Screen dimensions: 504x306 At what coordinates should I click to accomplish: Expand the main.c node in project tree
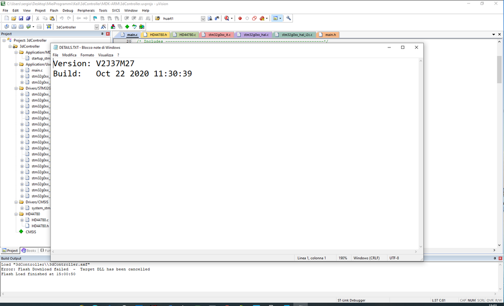[x=22, y=70]
